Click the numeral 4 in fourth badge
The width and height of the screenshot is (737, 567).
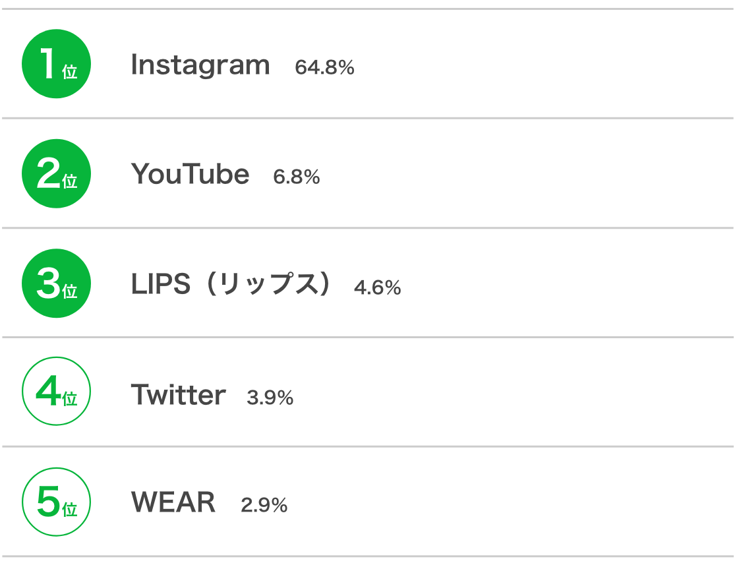point(48,390)
